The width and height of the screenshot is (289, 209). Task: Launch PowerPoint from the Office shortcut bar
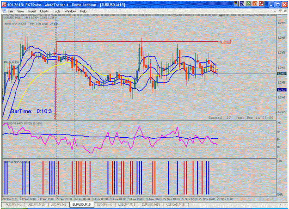coord(255,4)
